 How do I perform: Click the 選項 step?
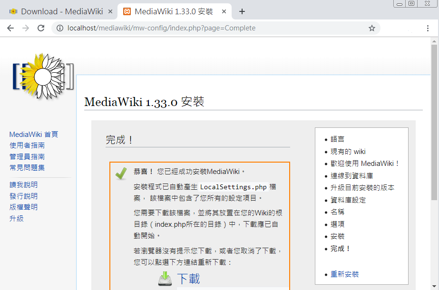click(x=337, y=224)
